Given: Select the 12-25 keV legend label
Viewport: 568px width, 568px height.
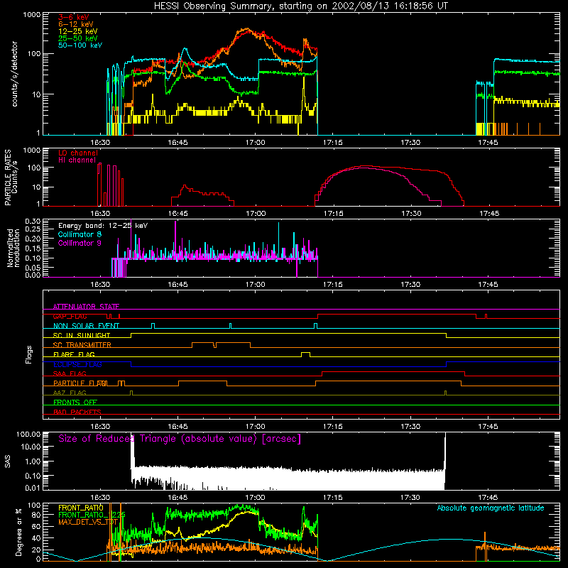Looking at the screenshot, I should (x=78, y=31).
